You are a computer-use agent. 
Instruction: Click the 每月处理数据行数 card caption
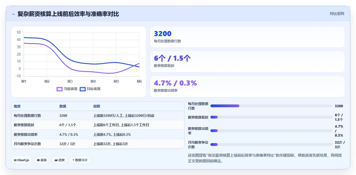point(167,41)
